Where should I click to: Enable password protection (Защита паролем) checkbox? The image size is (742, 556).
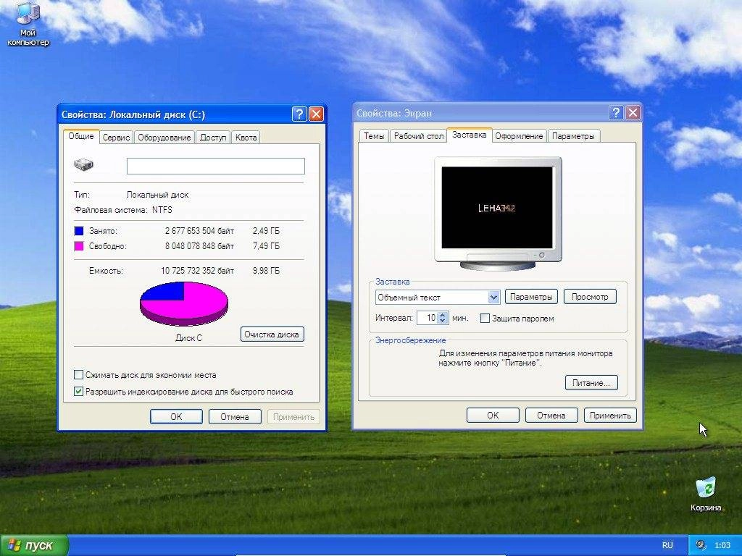point(485,319)
